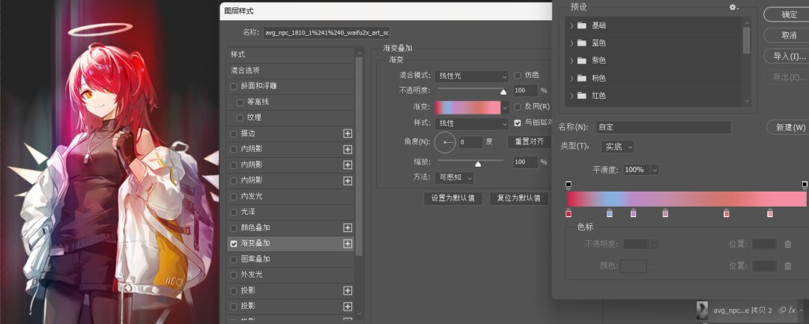Click the fx icon on layer 拷贝 2
This screenshot has height=324, width=809.
tap(792, 310)
